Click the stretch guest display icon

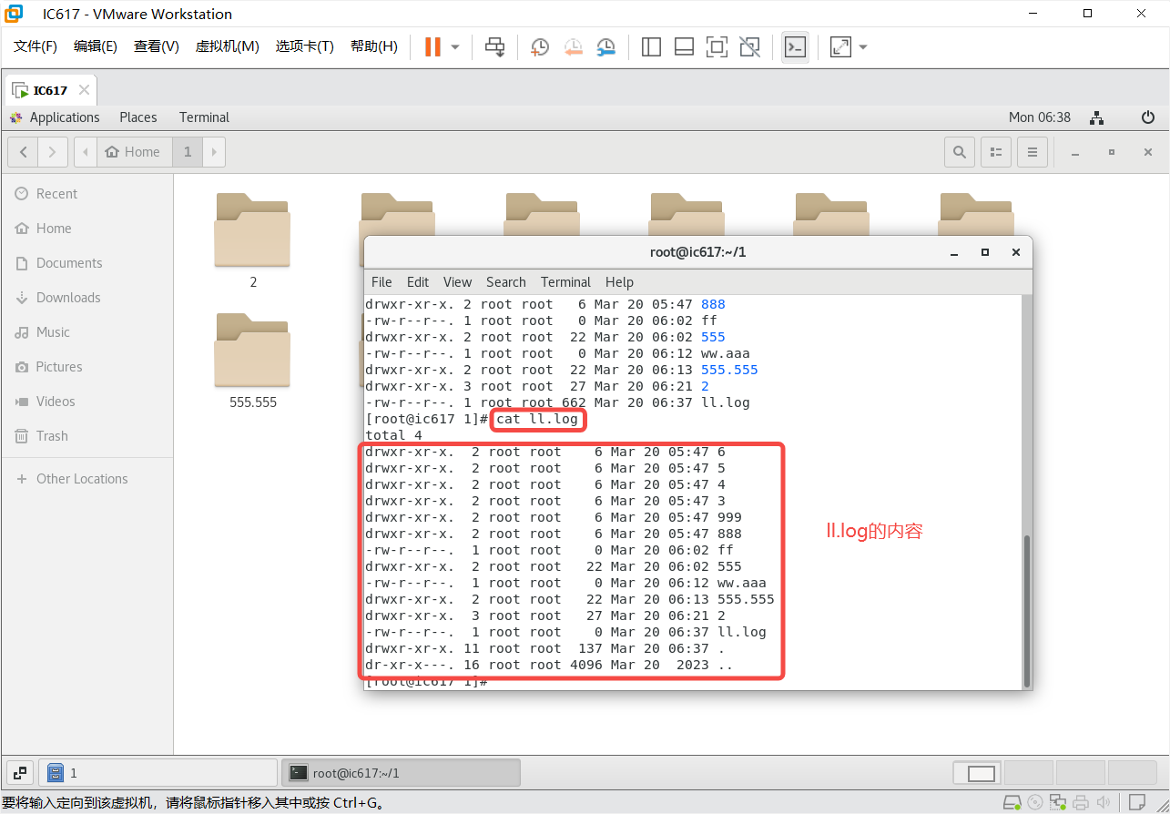click(840, 46)
